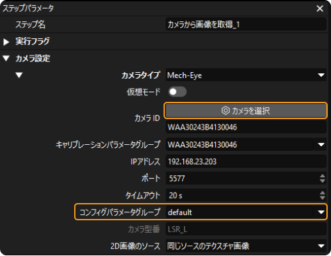This screenshot has height=256, width=331.
Task: Decrease the タイムアウト value with down arrow
Action: pos(322,198)
